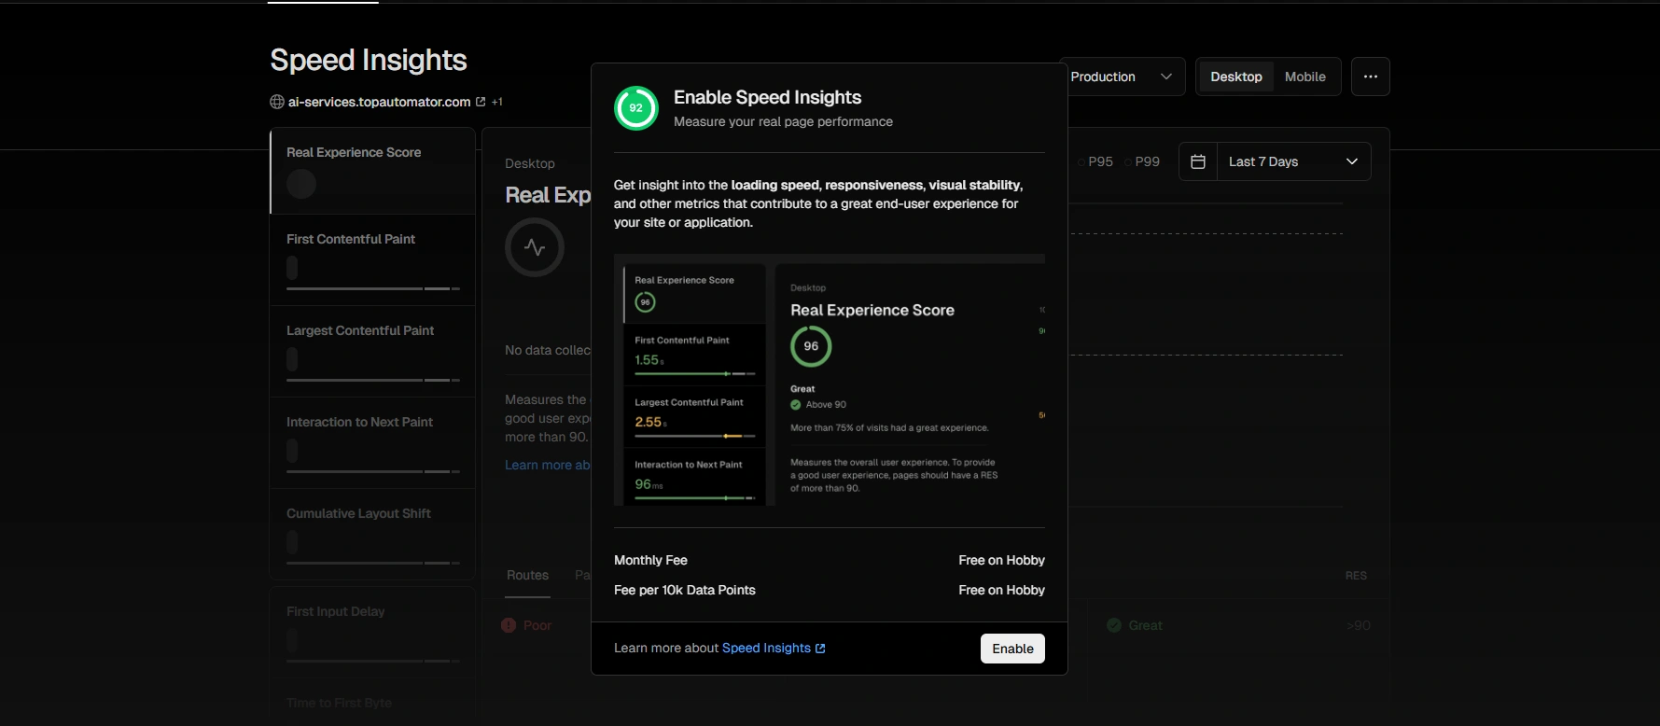Select the P99 percentile option
The image size is (1660, 726).
1142,161
